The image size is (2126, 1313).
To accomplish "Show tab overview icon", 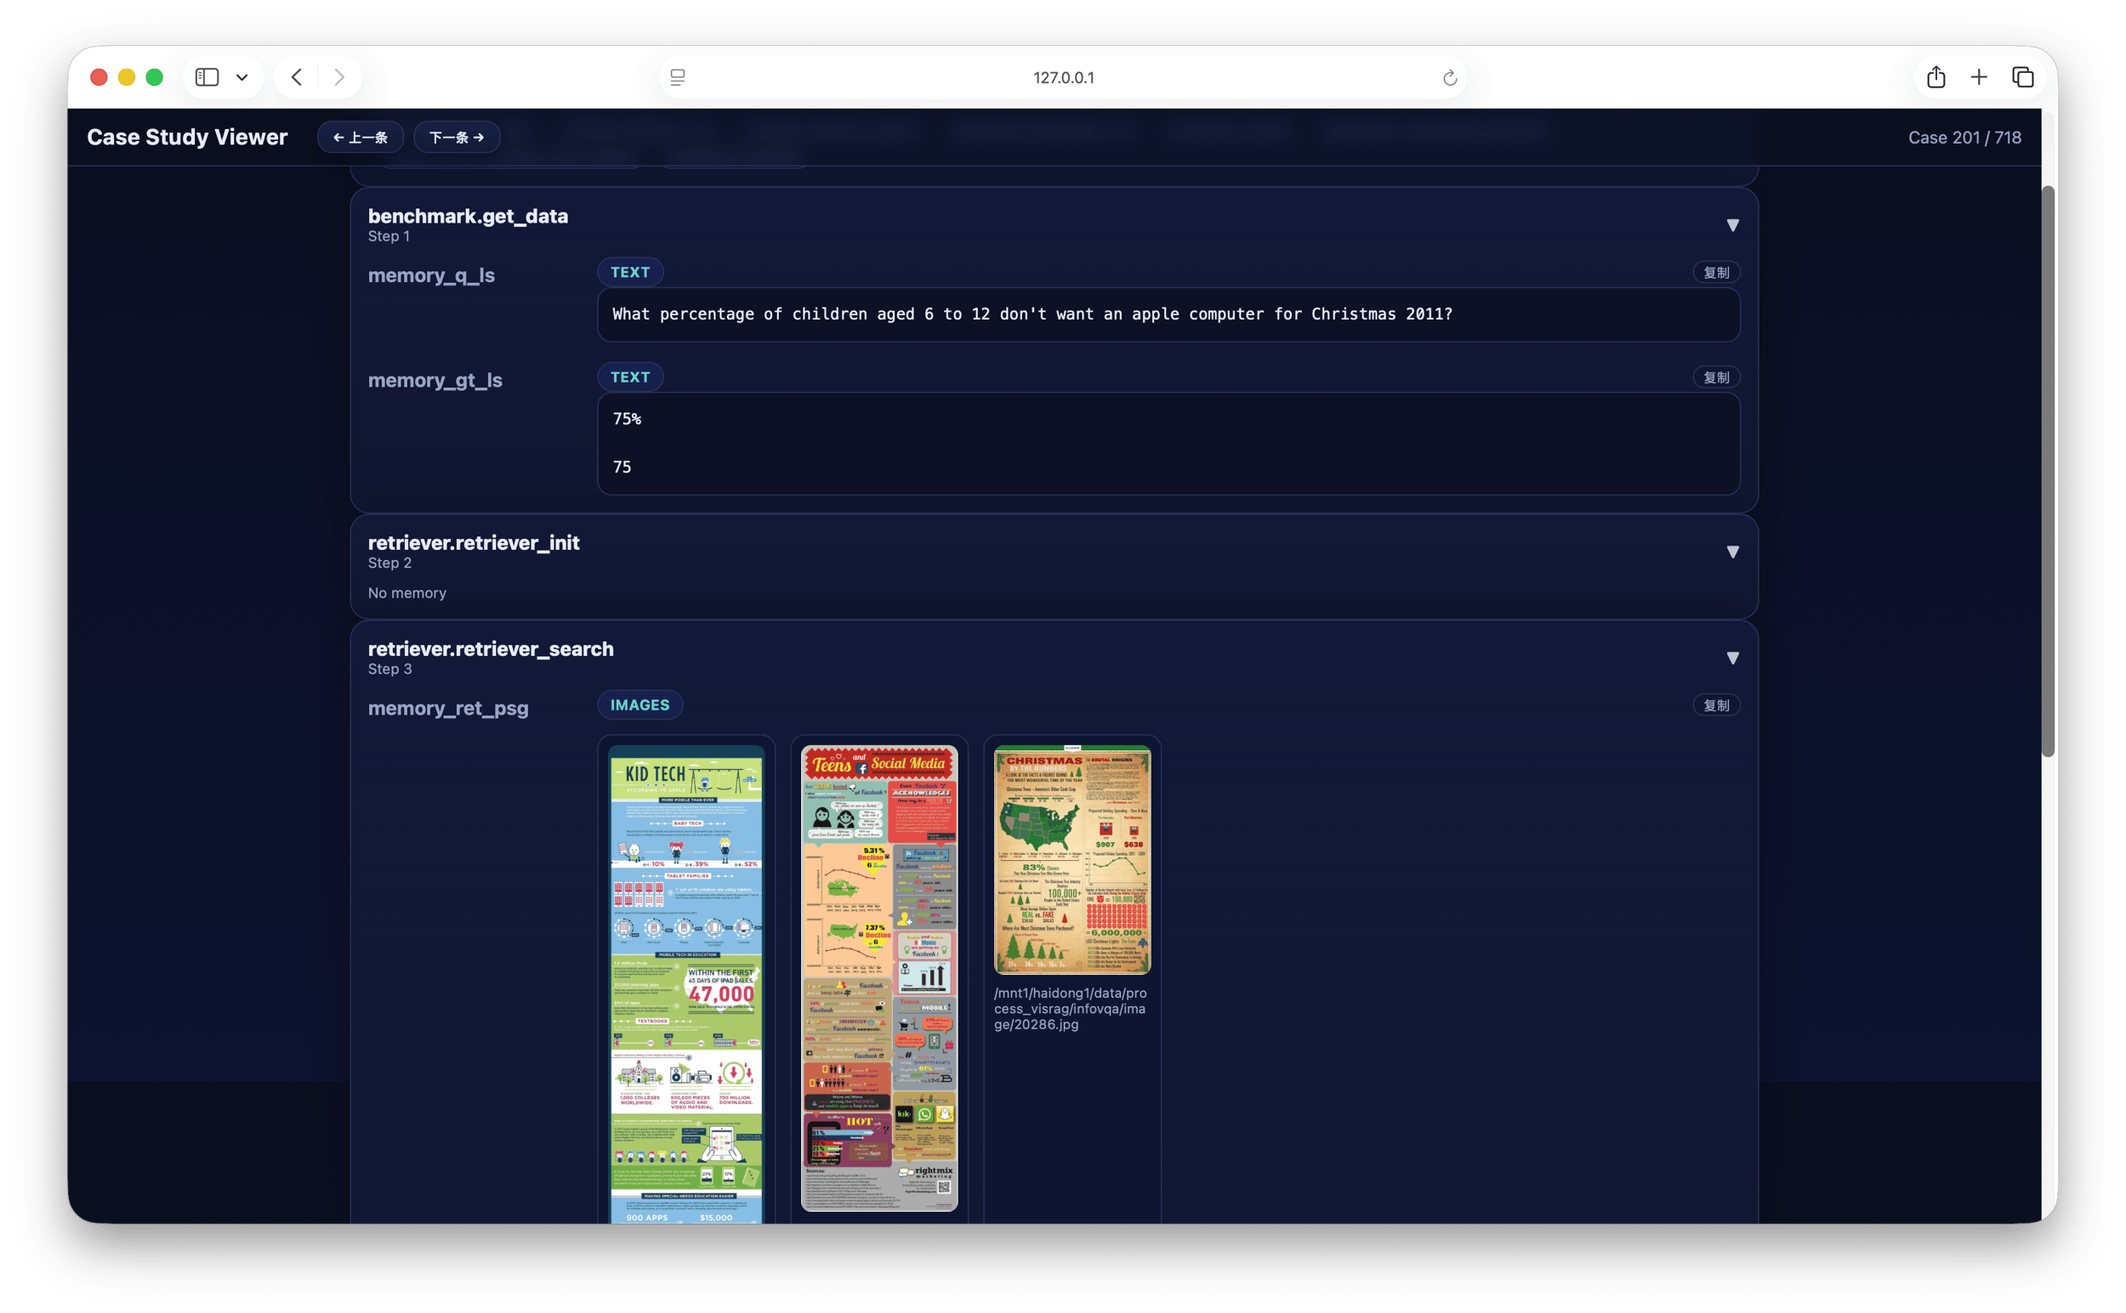I will [2022, 76].
